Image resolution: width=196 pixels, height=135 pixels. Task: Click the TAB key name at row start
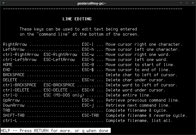click(x=7, y=110)
